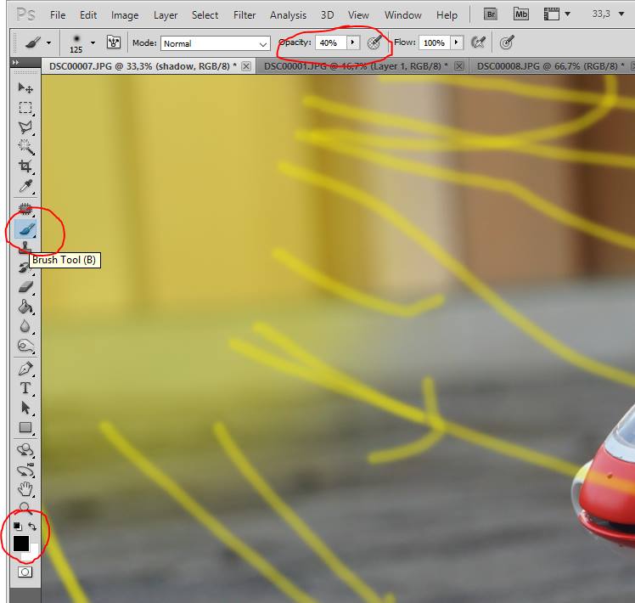Select the 3D Orbit camera tool

tap(25, 470)
